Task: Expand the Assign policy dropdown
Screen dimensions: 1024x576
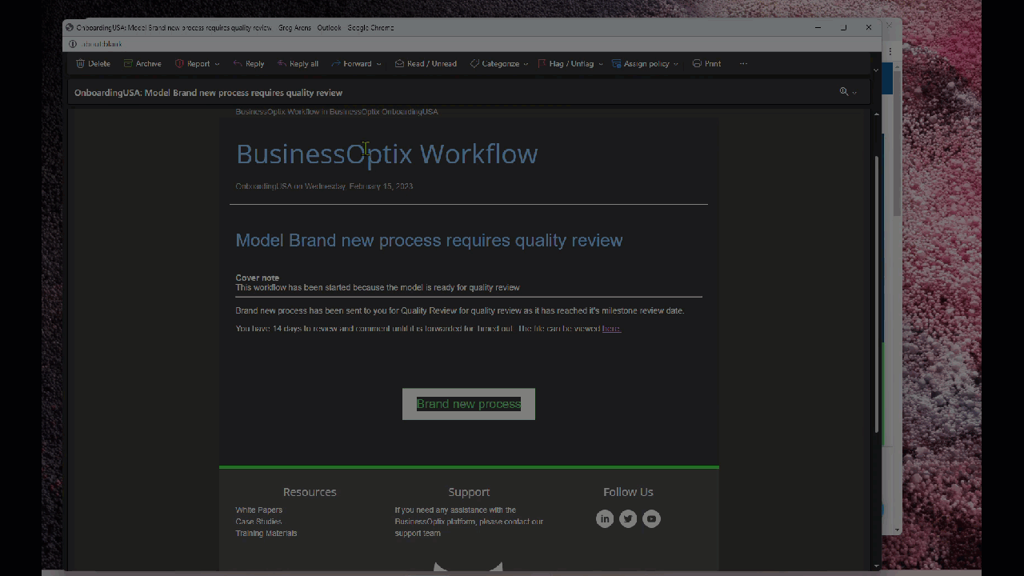Action: click(x=675, y=63)
